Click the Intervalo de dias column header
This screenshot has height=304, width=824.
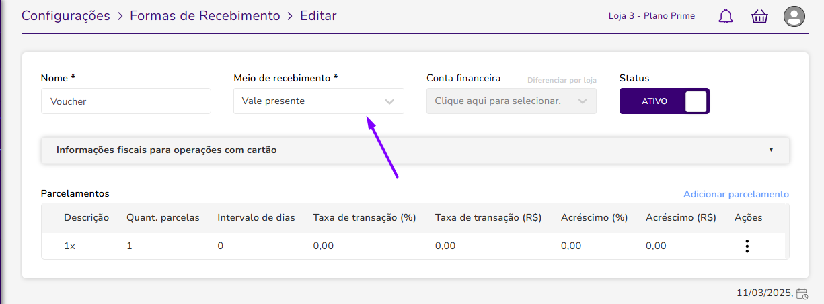point(256,217)
